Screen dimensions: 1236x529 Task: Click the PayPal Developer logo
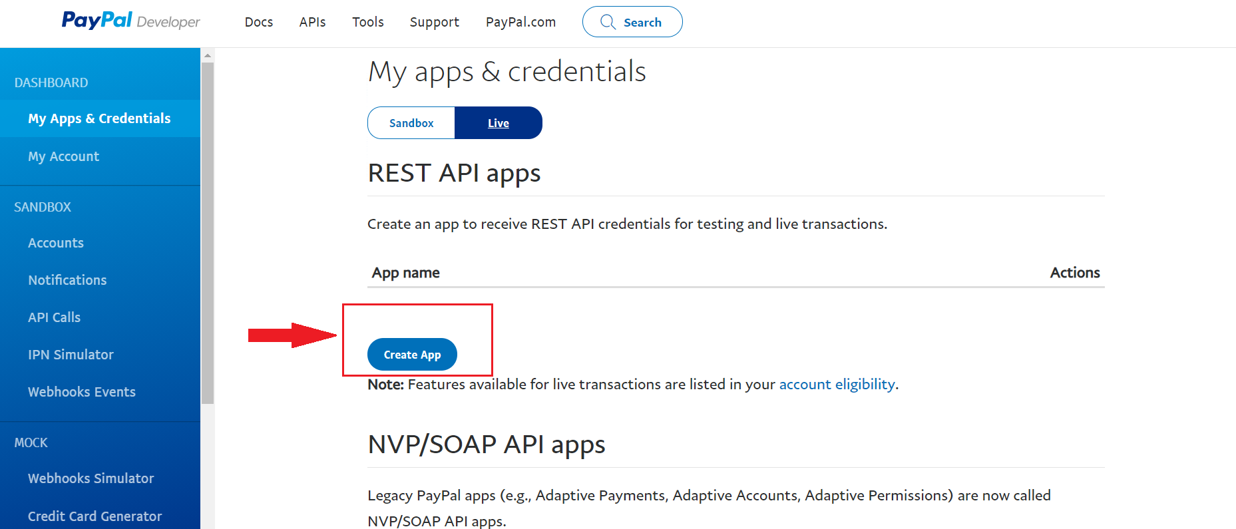[130, 21]
